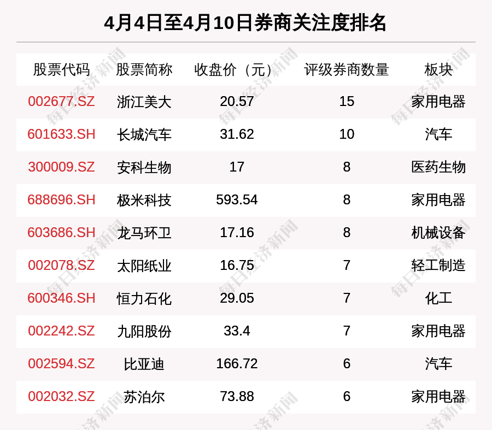Select the 股票代码 column header

coord(61,69)
